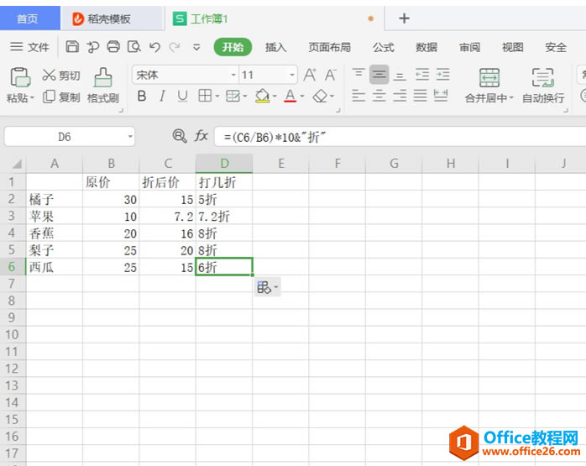This screenshot has width=586, height=466.
Task: Click the Paste clipboard icon
Action: click(20, 77)
